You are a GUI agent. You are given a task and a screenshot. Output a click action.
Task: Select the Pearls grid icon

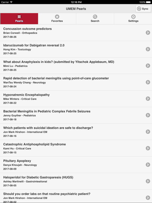19,17
